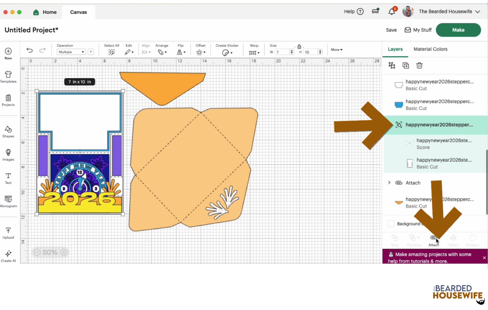Click the blue layer color swatch
The image size is (488, 310).
399,105
